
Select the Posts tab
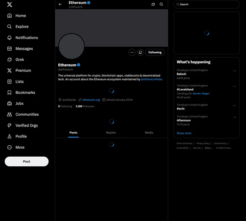point(73,133)
